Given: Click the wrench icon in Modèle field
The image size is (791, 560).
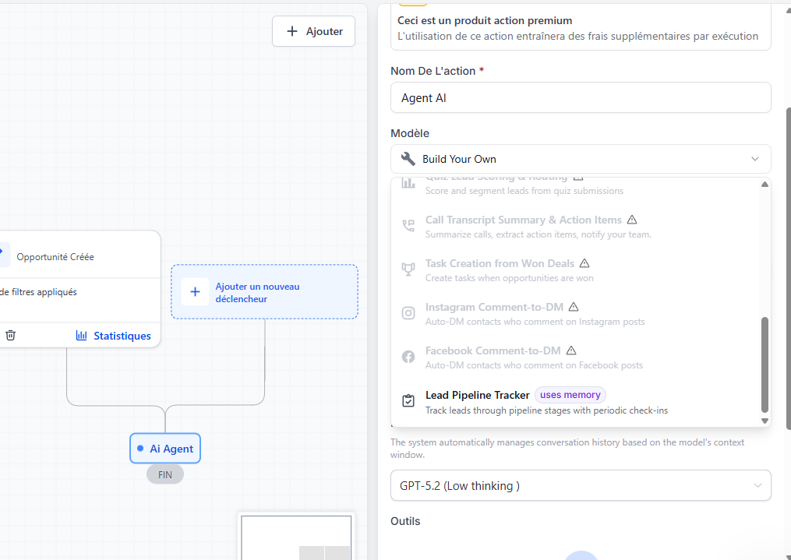Looking at the screenshot, I should pos(408,159).
